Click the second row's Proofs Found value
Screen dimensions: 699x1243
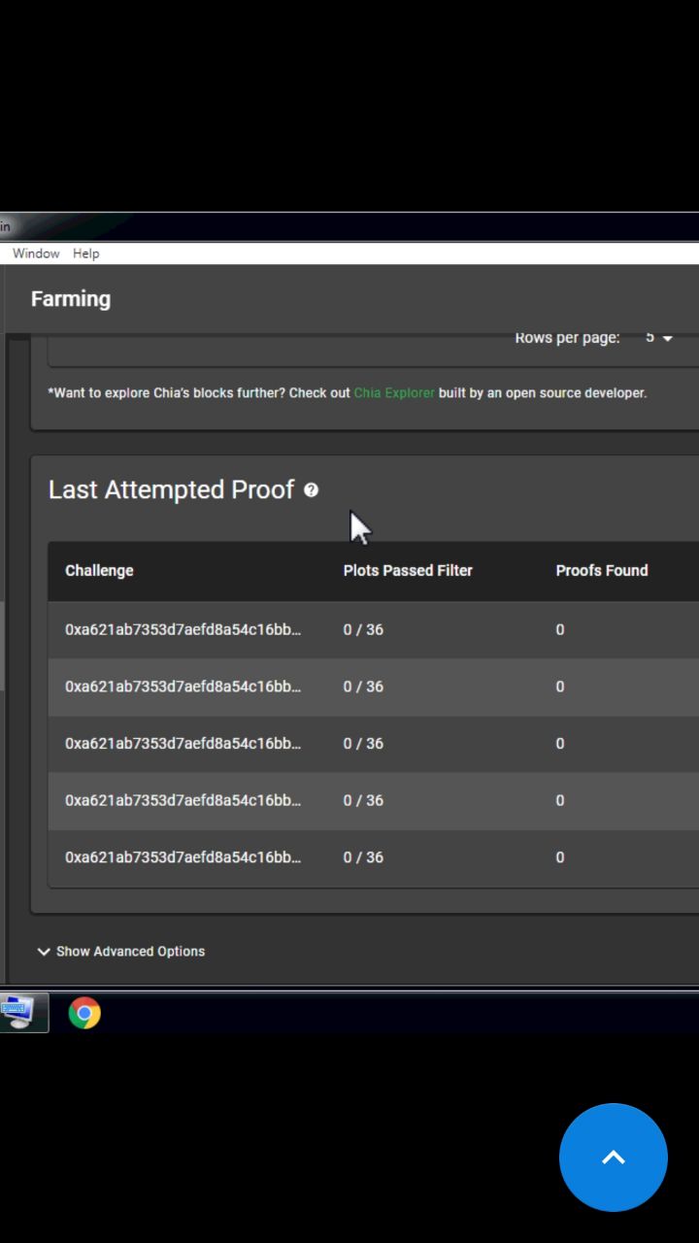560,687
